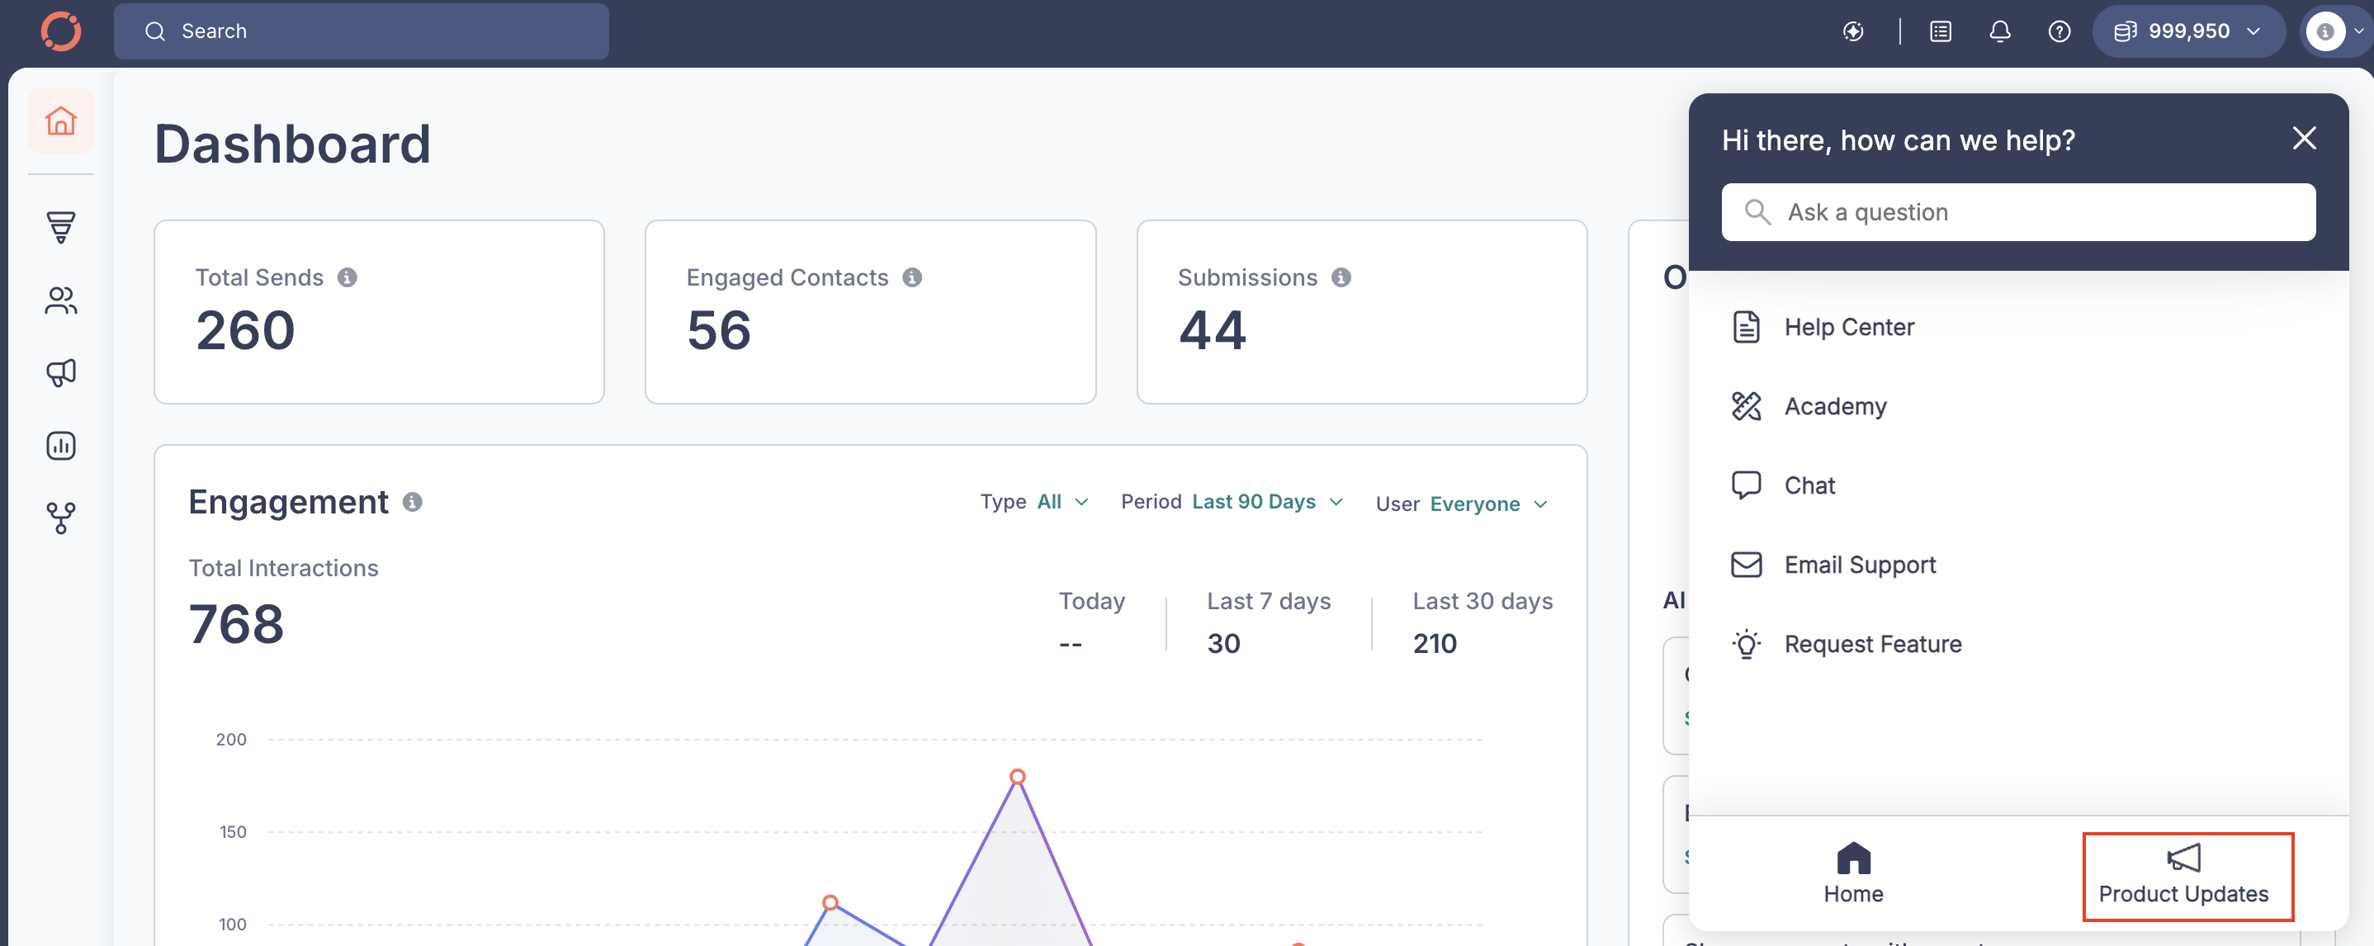Click the coins icon beside 999,950

(2126, 31)
